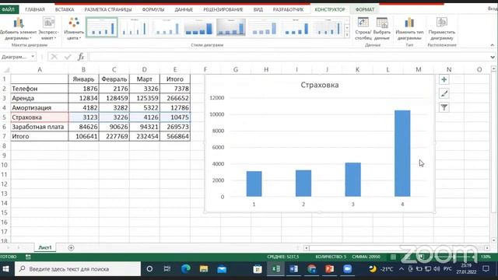Open Разметка страницы tab

click(x=108, y=9)
